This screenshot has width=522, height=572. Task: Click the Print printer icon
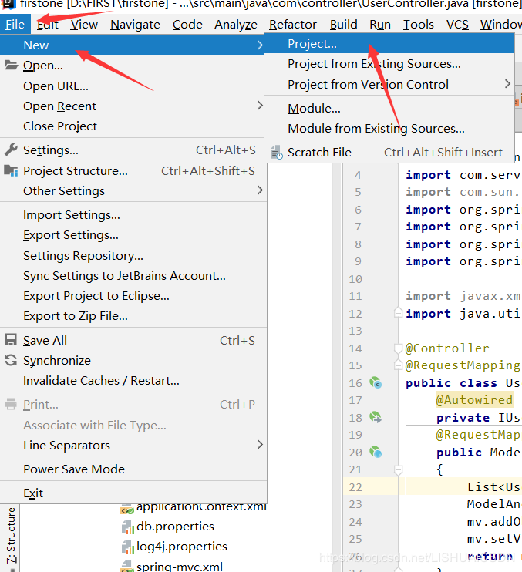tap(11, 404)
